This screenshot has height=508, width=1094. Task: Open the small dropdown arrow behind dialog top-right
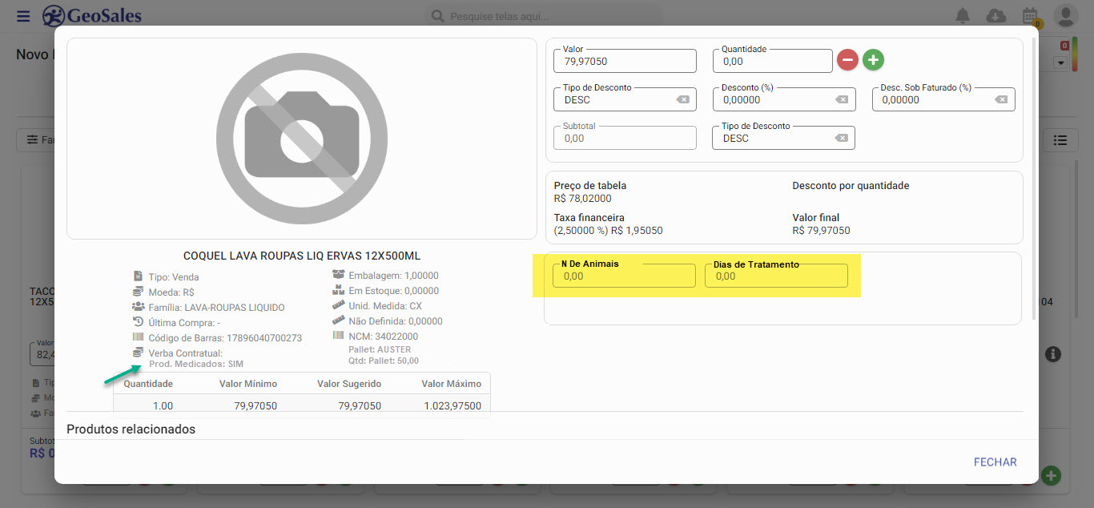1062,62
